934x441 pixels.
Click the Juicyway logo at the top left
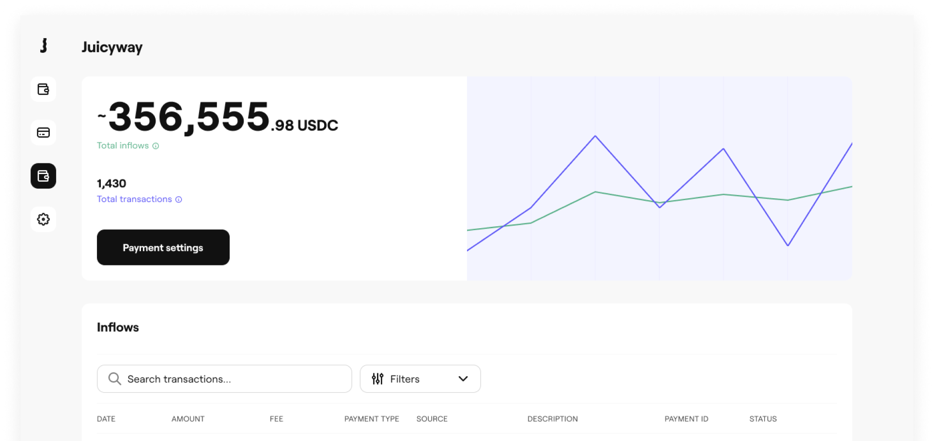pyautogui.click(x=43, y=46)
